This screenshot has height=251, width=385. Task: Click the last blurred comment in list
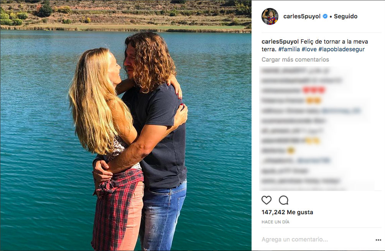301,181
